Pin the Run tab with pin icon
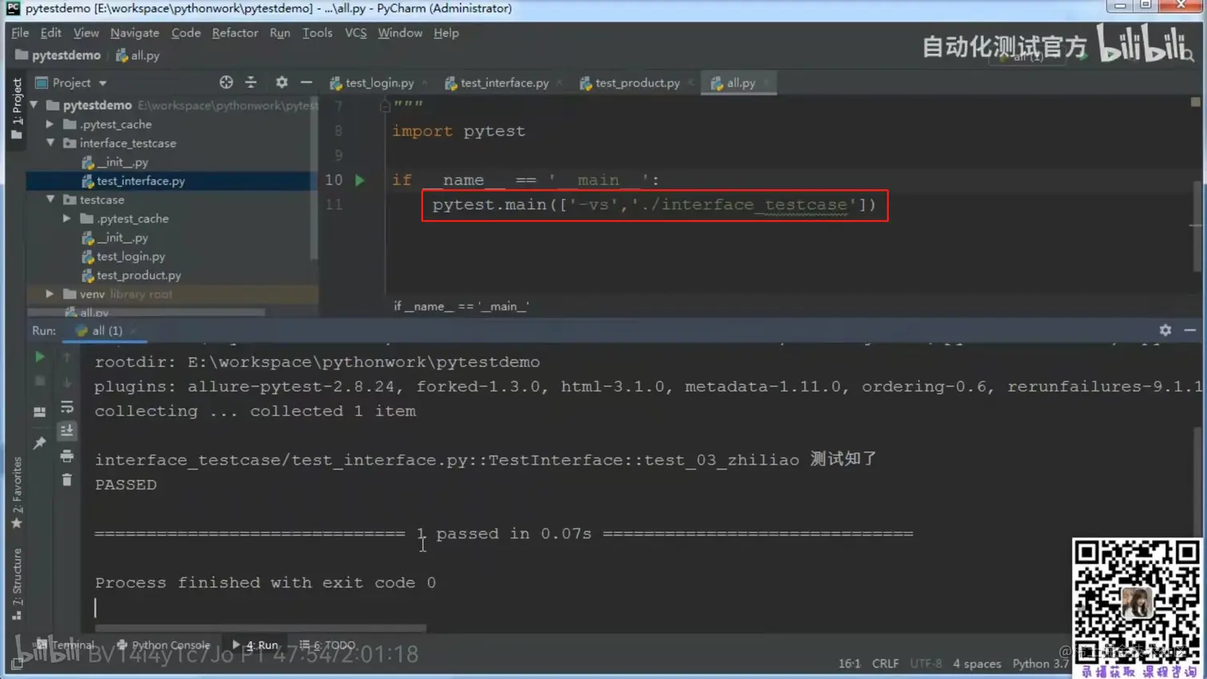1207x679 pixels. point(39,442)
